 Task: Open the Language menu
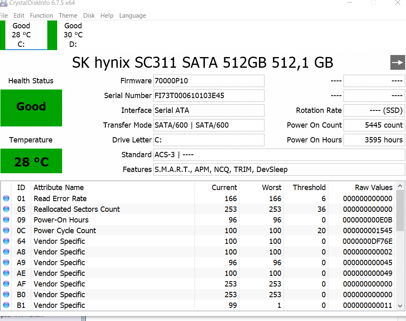coord(132,16)
